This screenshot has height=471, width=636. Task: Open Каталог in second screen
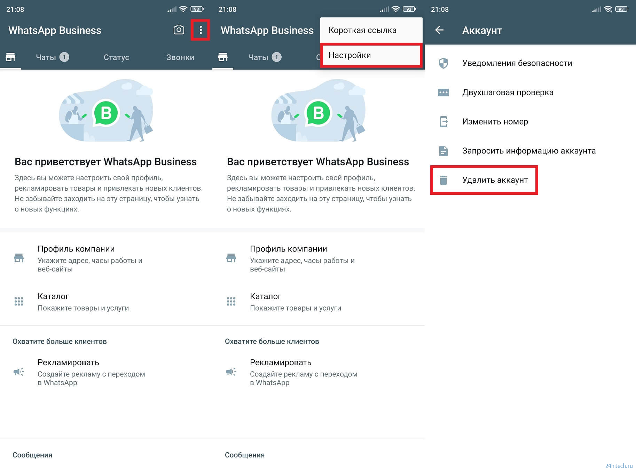[319, 302]
